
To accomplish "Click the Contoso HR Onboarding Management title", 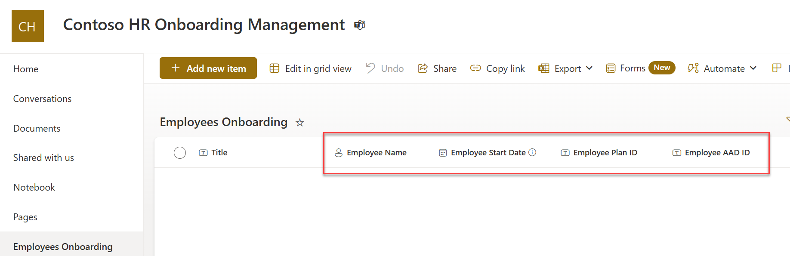I will [x=204, y=25].
